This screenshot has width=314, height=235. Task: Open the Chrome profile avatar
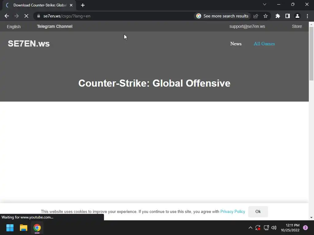(297, 16)
